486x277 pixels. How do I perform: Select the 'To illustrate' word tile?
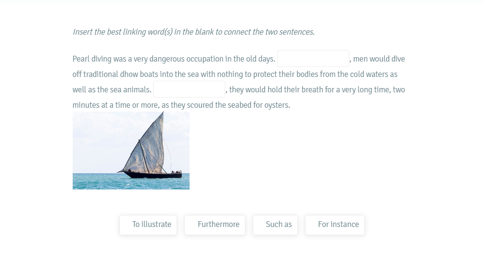pyautogui.click(x=148, y=225)
